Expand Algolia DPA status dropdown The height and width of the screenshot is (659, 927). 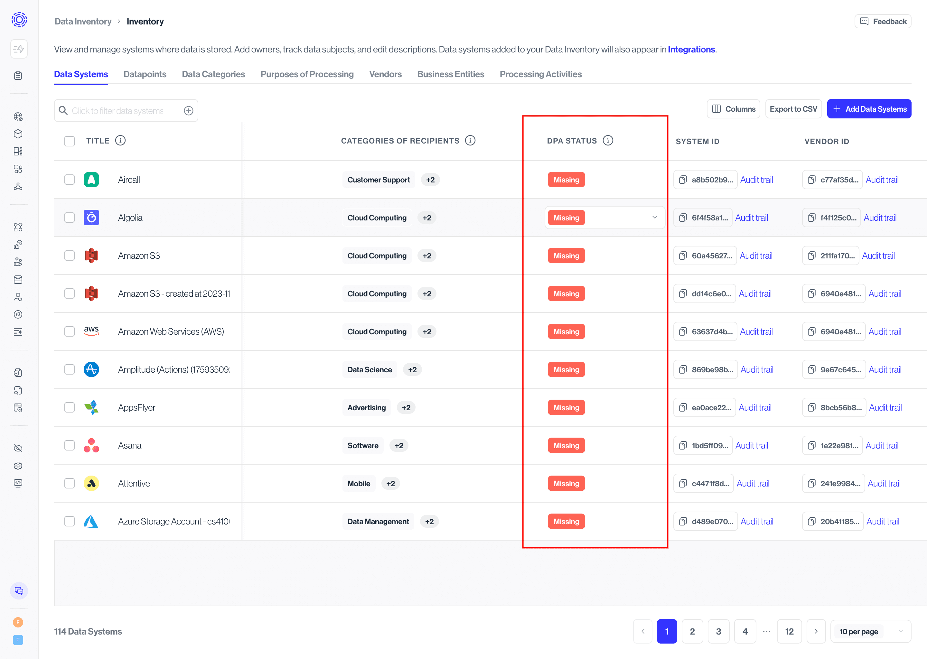pyautogui.click(x=654, y=218)
